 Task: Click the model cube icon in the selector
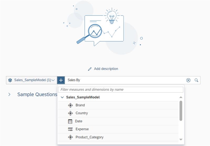10,80
